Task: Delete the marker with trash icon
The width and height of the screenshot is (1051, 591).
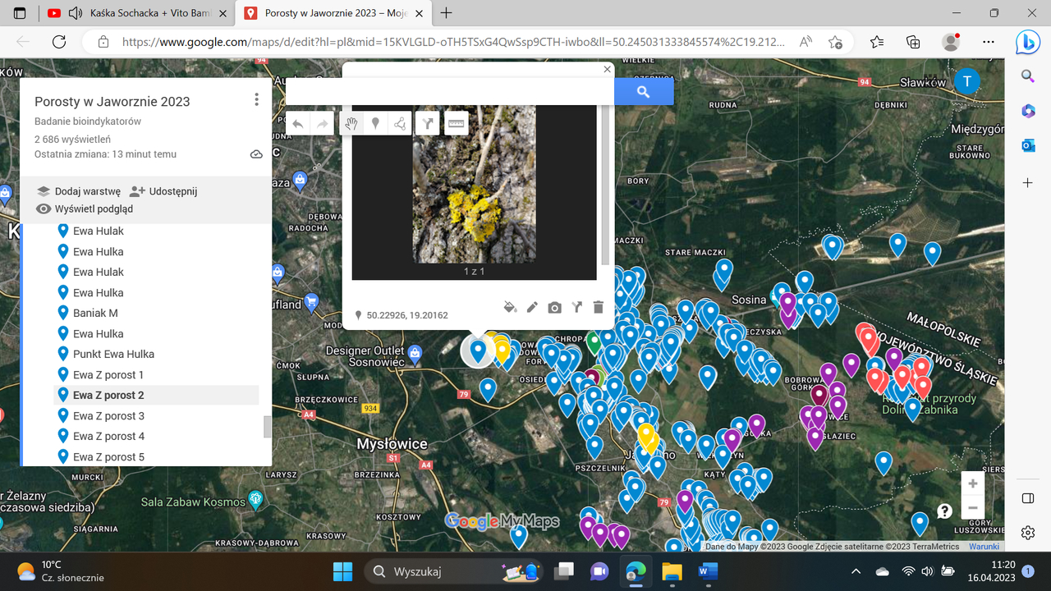Action: click(598, 307)
